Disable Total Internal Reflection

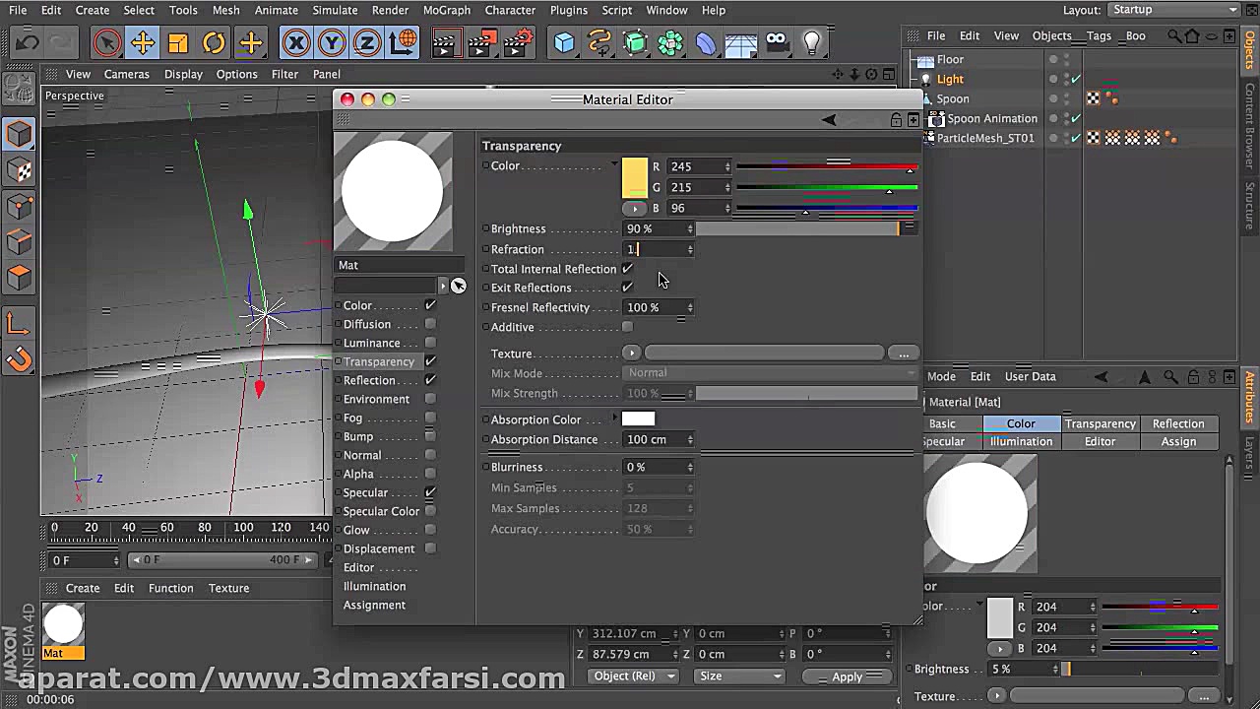pos(626,268)
